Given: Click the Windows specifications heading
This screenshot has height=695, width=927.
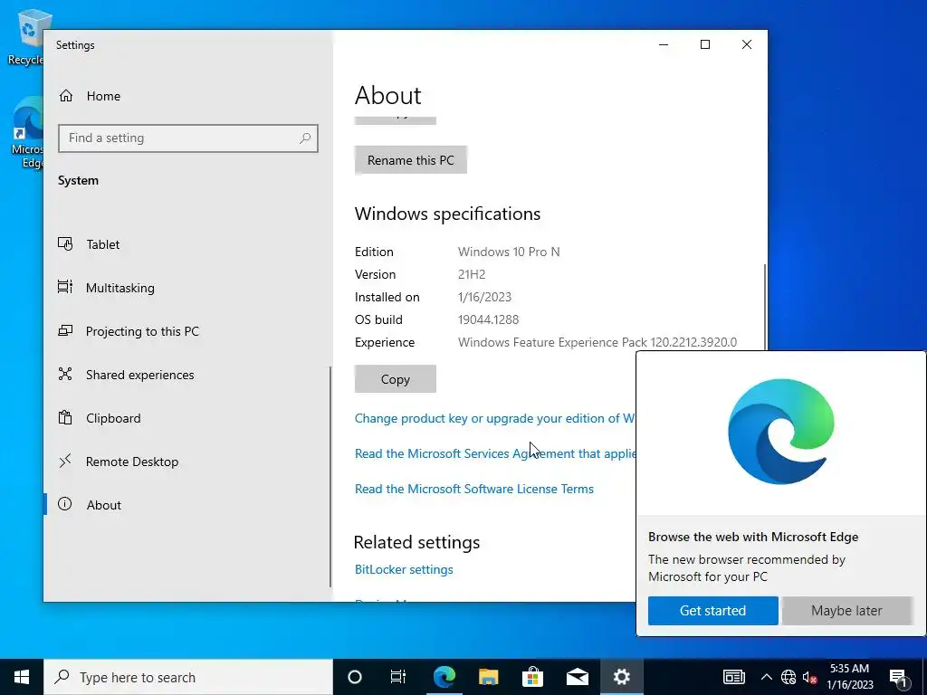Looking at the screenshot, I should (447, 214).
